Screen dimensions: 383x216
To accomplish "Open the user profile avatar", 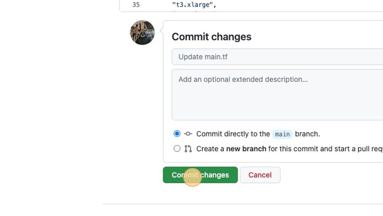I will click(x=142, y=33).
